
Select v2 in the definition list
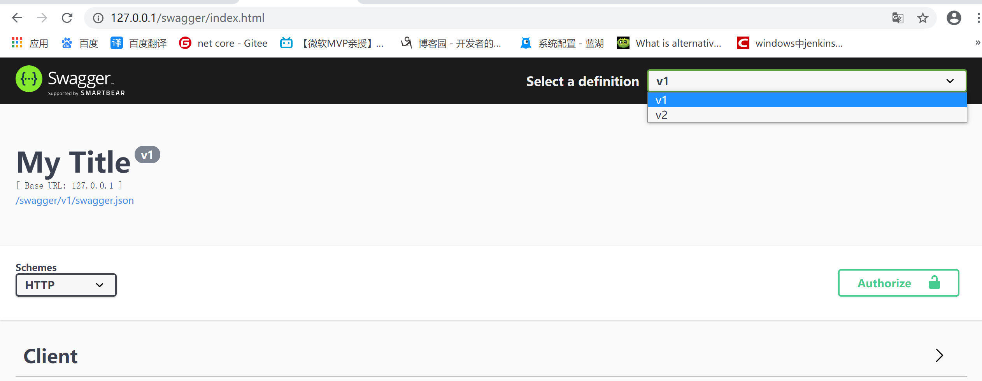(807, 115)
